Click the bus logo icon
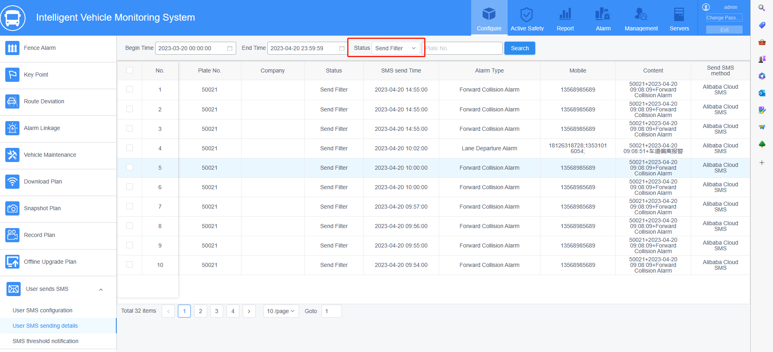This screenshot has width=773, height=352. pos(13,18)
